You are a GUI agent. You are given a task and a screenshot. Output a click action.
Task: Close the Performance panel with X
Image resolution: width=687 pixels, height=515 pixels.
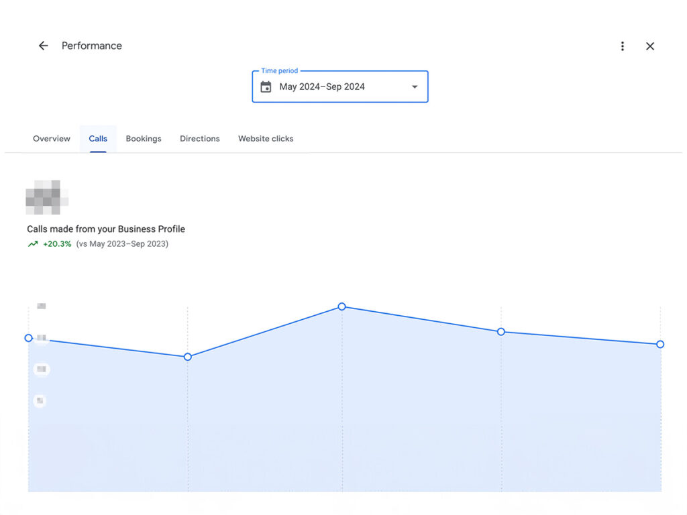(x=650, y=46)
